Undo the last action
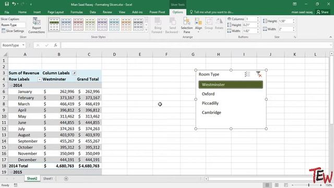This screenshot has height=188, width=334. (14, 4)
